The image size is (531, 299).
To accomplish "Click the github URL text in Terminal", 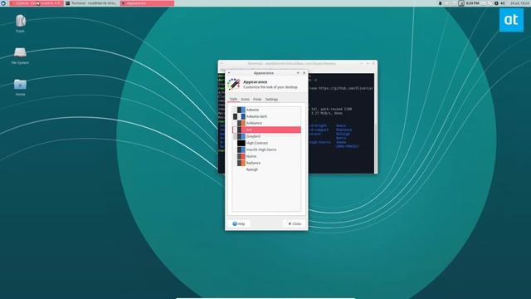I will pyautogui.click(x=346, y=88).
